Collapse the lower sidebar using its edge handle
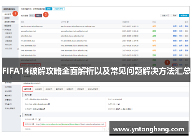192x139 pixels. click(x=20, y=116)
